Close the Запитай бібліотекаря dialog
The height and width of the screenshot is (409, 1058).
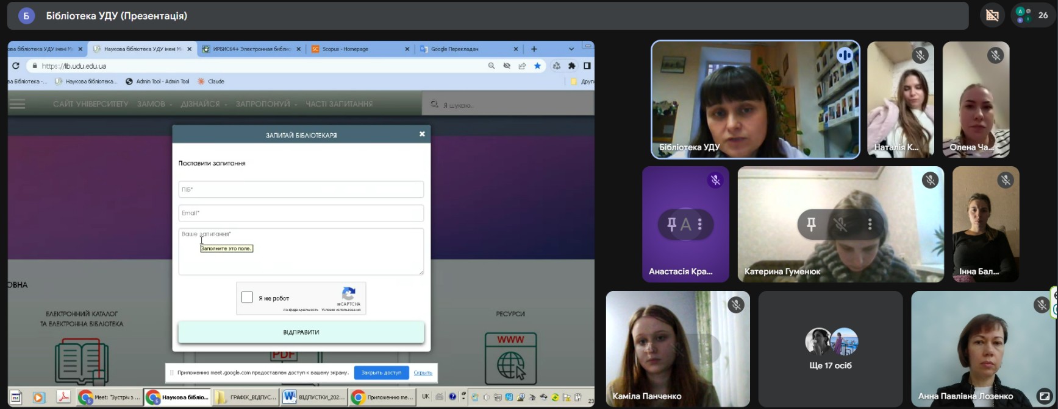[x=422, y=134]
